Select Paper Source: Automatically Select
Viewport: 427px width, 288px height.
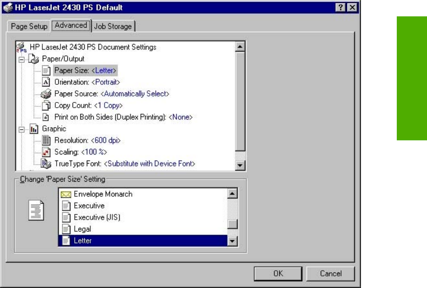pos(112,94)
